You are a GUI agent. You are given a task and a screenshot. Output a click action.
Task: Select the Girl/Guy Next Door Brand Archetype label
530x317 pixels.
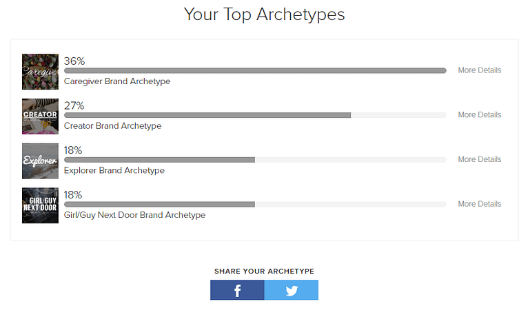pyautogui.click(x=134, y=215)
